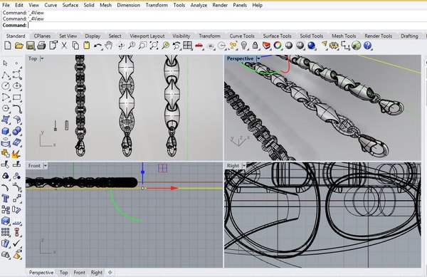Select the Front tab at bottom

(79, 272)
